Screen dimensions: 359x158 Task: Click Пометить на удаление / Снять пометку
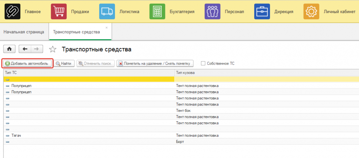pos(155,64)
